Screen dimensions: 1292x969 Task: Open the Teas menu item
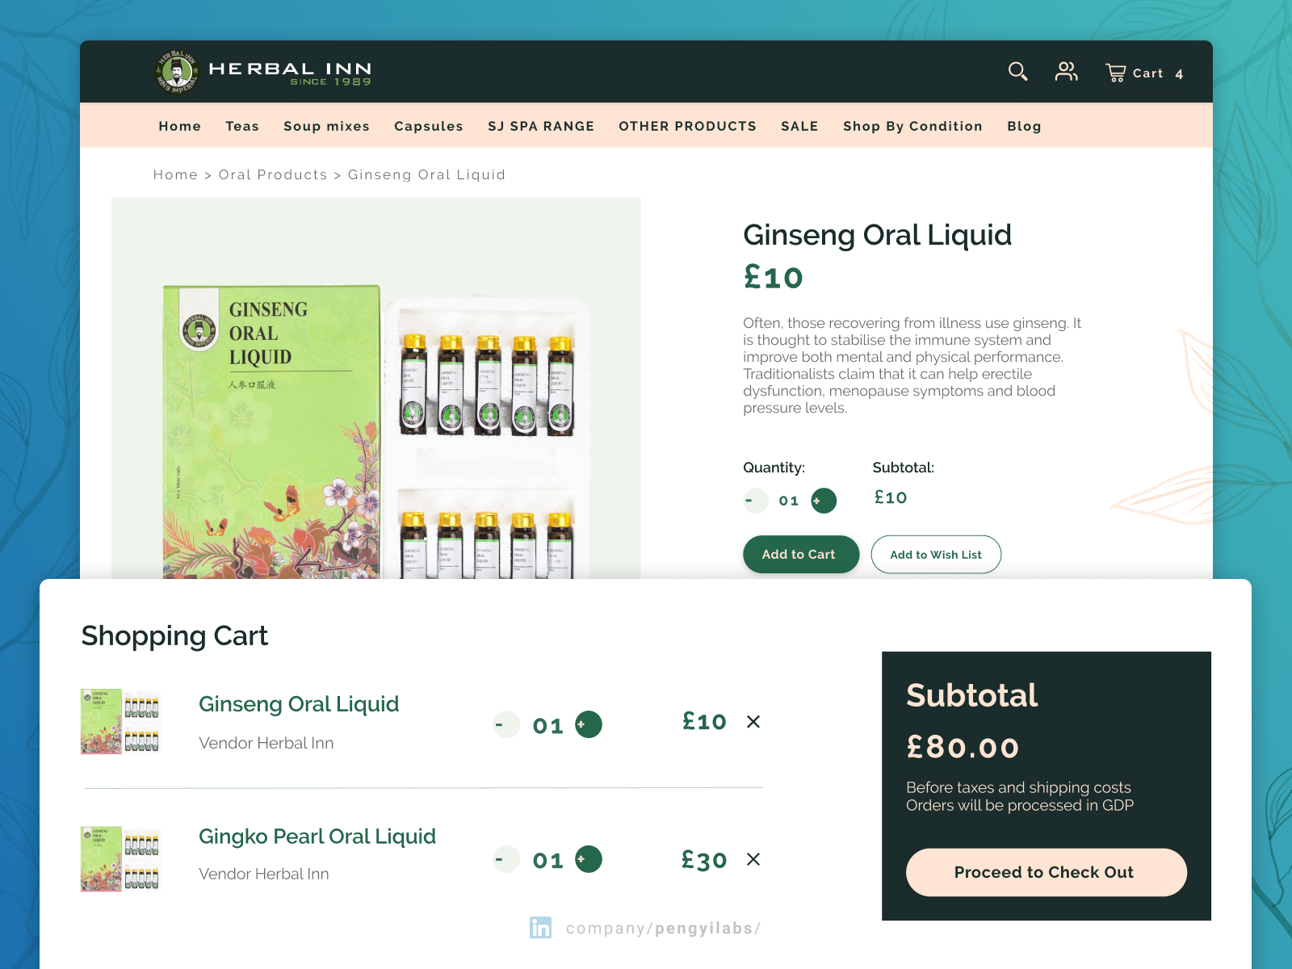pos(242,126)
